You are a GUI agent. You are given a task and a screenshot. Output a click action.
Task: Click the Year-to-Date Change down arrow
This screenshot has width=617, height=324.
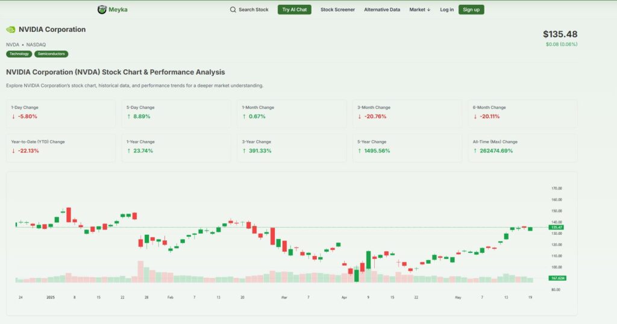pyautogui.click(x=13, y=151)
